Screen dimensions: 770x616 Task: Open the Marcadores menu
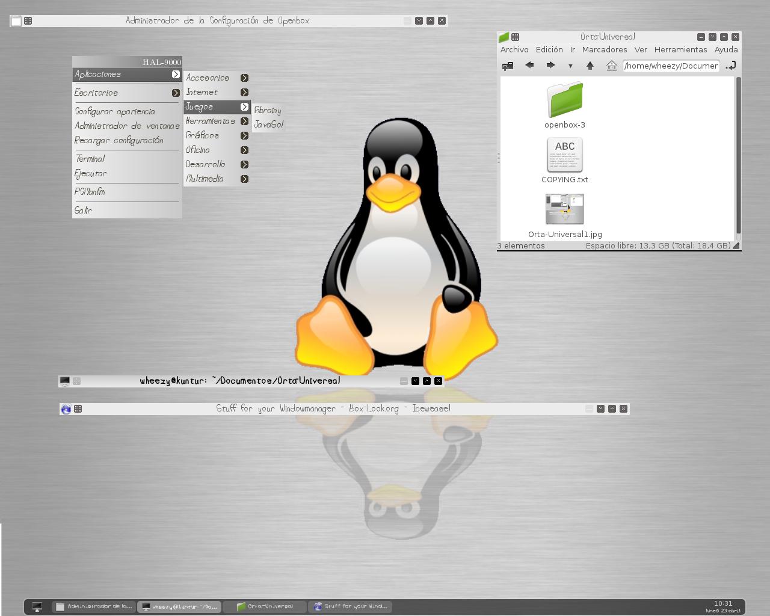(x=605, y=50)
